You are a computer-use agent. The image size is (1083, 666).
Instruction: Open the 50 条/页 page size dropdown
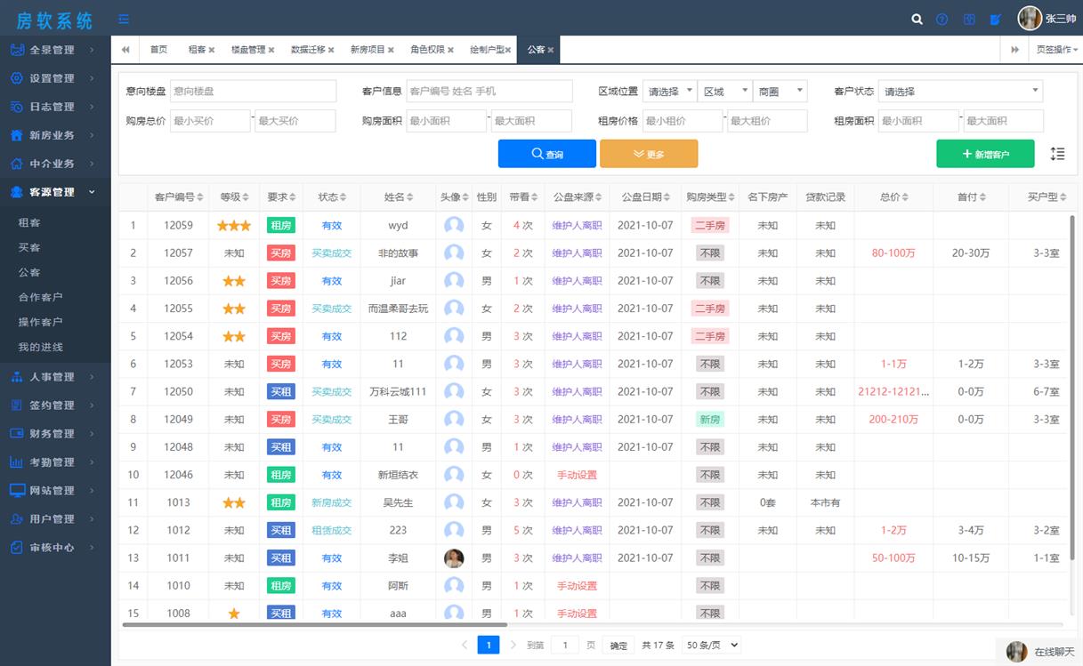tap(711, 646)
